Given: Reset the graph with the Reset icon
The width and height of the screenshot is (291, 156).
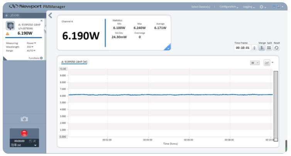Looking at the screenshot, I should click(276, 48).
